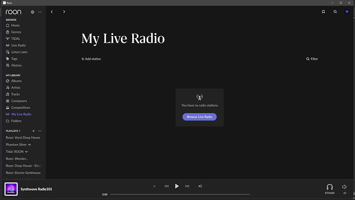
Task: Click the volume level 25 readout
Action: [x=345, y=193]
